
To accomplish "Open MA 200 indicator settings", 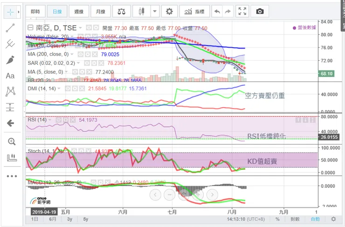I will 88,54.
